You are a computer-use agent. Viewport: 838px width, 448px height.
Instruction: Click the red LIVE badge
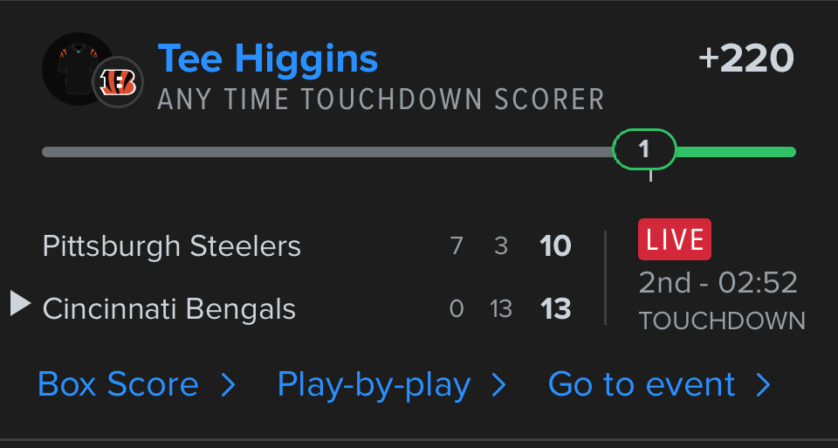click(675, 239)
